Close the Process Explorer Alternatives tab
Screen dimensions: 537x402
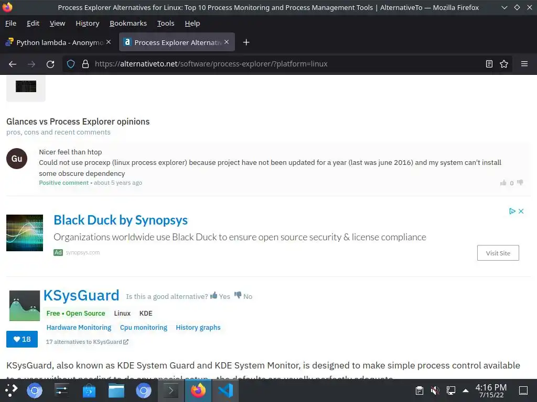pyautogui.click(x=227, y=42)
